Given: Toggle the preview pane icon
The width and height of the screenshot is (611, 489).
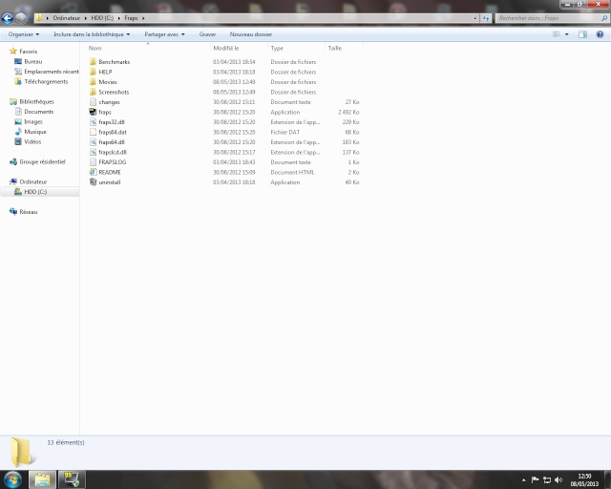Looking at the screenshot, I should point(582,34).
